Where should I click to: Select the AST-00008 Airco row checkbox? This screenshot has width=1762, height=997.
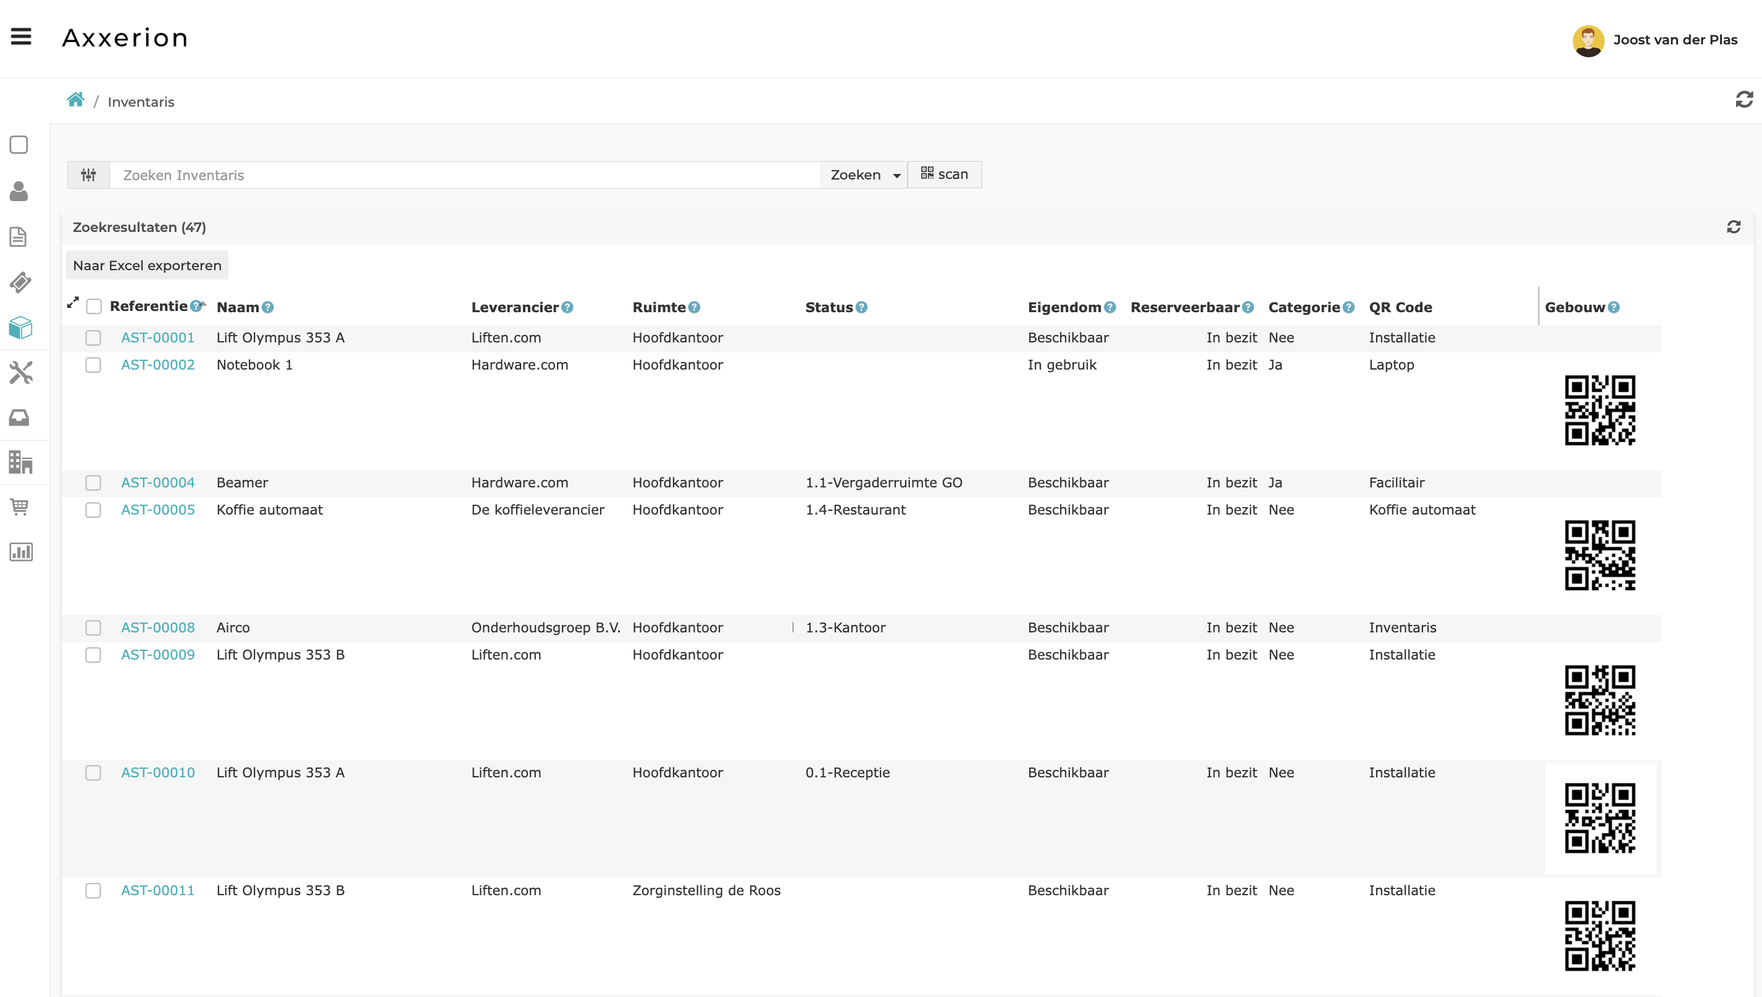click(x=93, y=628)
